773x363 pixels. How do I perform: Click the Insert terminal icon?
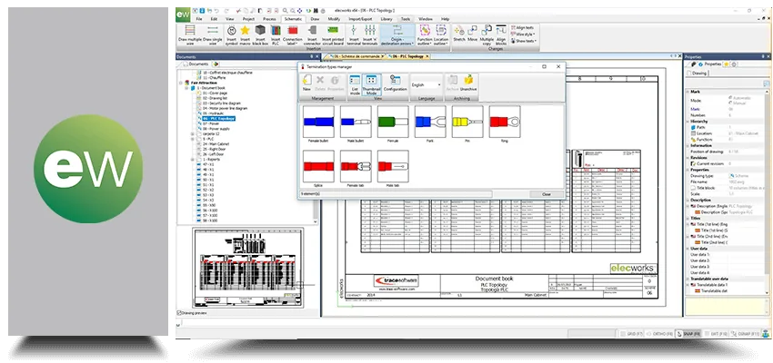tap(354, 34)
